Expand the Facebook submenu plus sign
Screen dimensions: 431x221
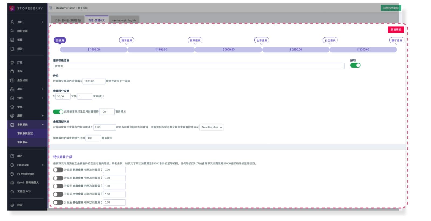43,165
